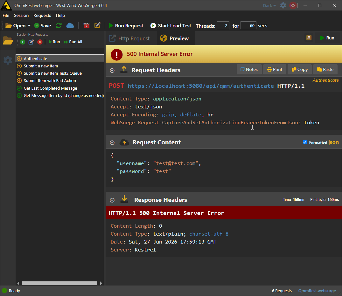Click the Request Content cloud upload icon
Image resolution: width=342 pixels, height=296 pixels.
click(x=124, y=142)
